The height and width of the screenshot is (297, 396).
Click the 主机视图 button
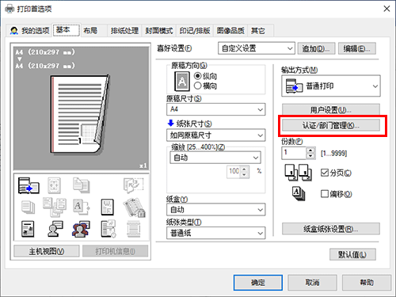47,251
